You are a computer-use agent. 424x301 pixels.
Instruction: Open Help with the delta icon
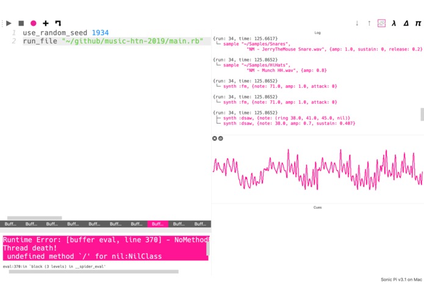tap(406, 23)
